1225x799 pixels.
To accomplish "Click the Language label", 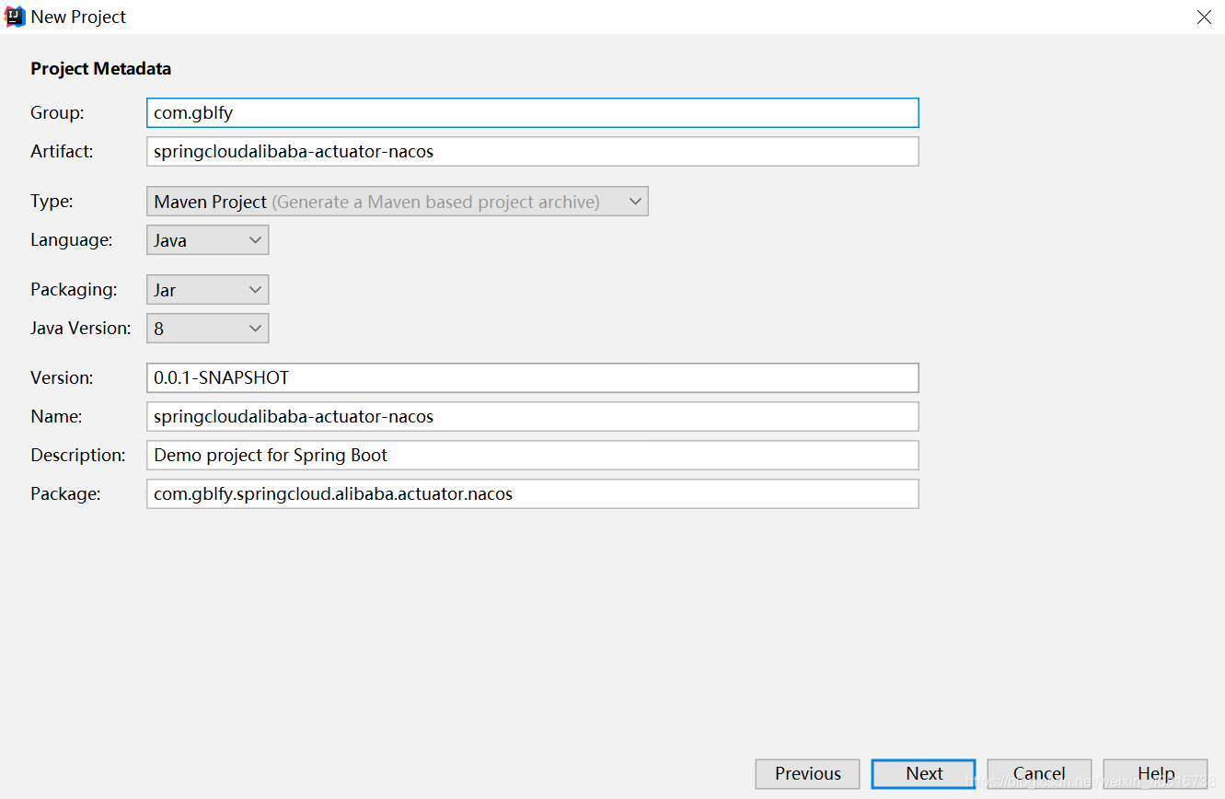I will [x=72, y=240].
